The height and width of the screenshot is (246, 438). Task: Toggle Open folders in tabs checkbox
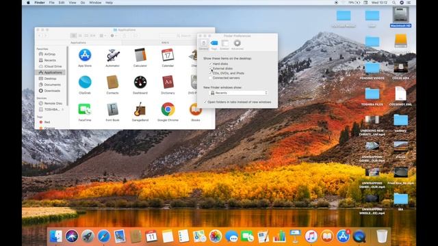coord(205,102)
